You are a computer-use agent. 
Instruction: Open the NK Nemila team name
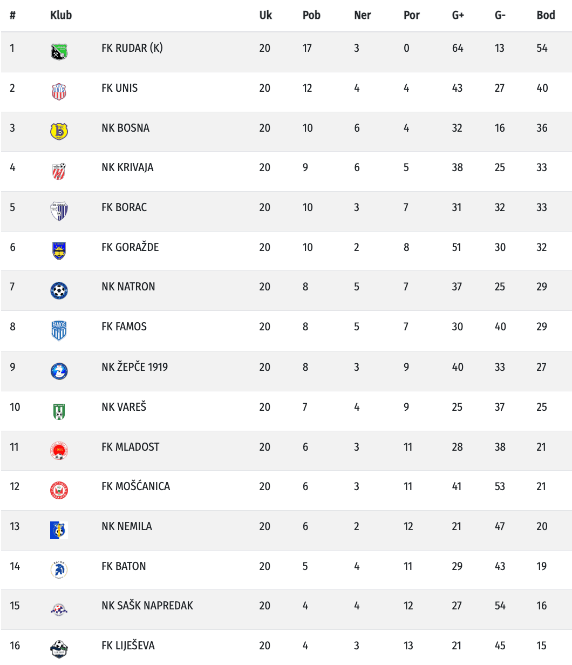click(126, 526)
